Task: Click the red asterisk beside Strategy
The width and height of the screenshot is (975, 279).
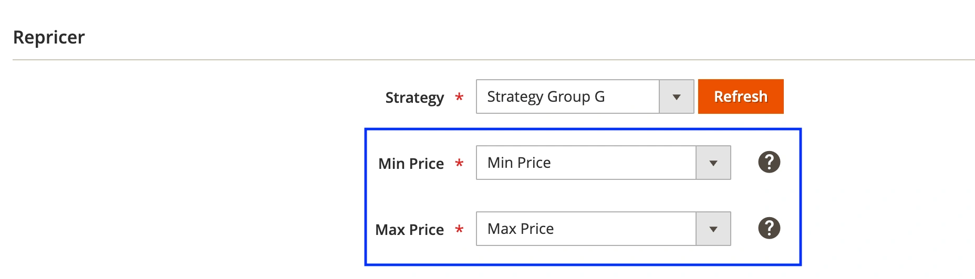Action: [x=459, y=97]
